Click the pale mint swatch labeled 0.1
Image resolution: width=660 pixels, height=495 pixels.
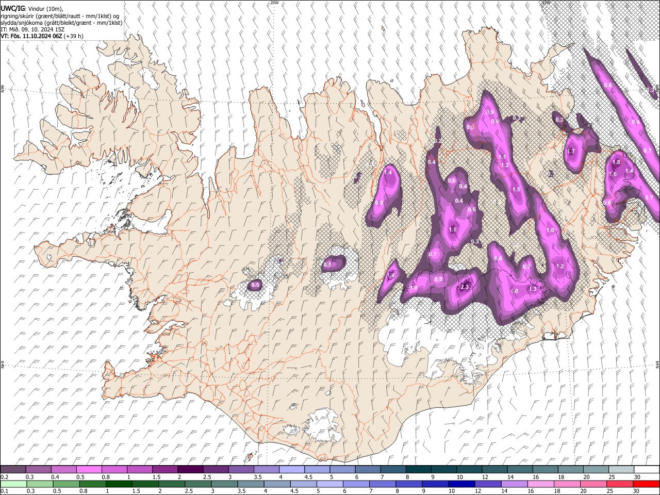tap(13, 484)
